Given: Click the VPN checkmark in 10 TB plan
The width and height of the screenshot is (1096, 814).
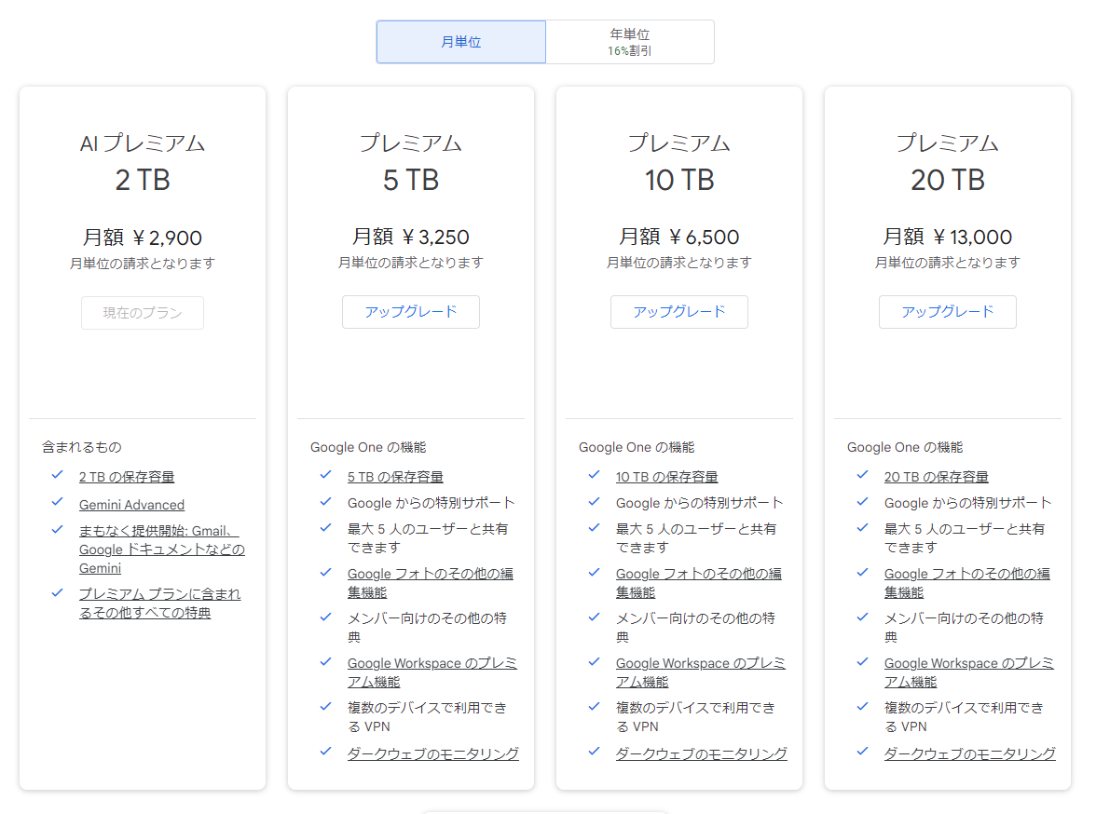Looking at the screenshot, I should pyautogui.click(x=595, y=706).
